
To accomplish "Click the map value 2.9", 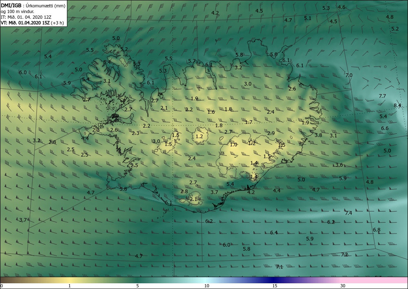I will (x=271, y=133).
